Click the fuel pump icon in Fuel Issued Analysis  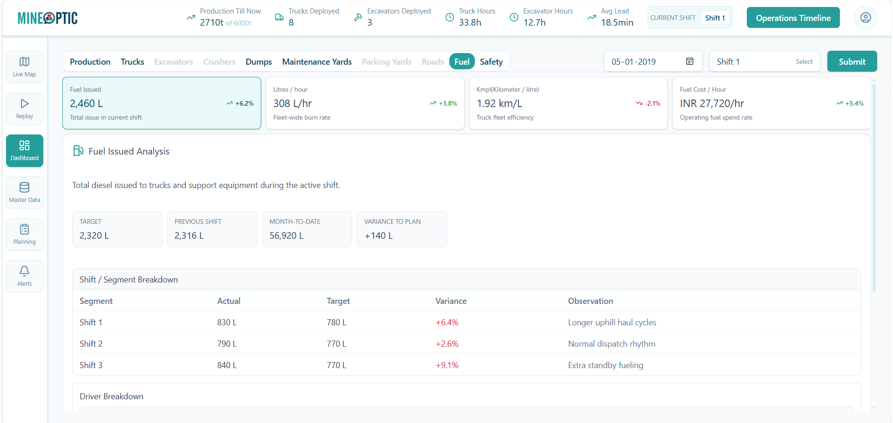click(78, 150)
